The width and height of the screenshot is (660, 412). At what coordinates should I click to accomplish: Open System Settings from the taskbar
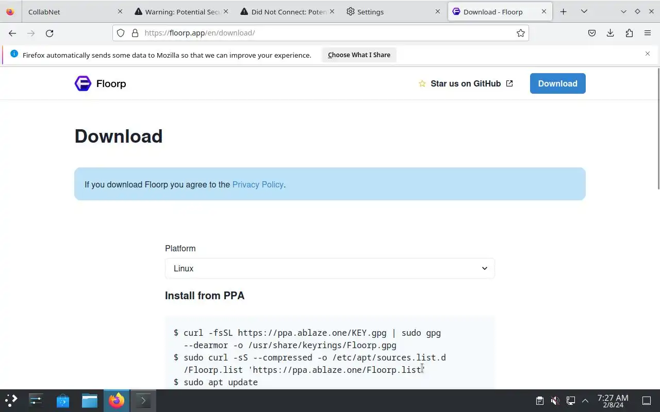[36, 400]
